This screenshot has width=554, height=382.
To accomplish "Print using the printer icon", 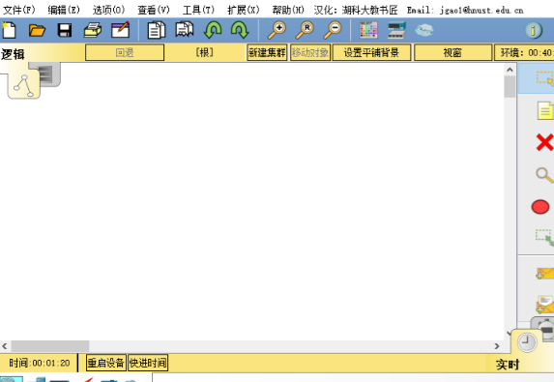I will pyautogui.click(x=93, y=30).
